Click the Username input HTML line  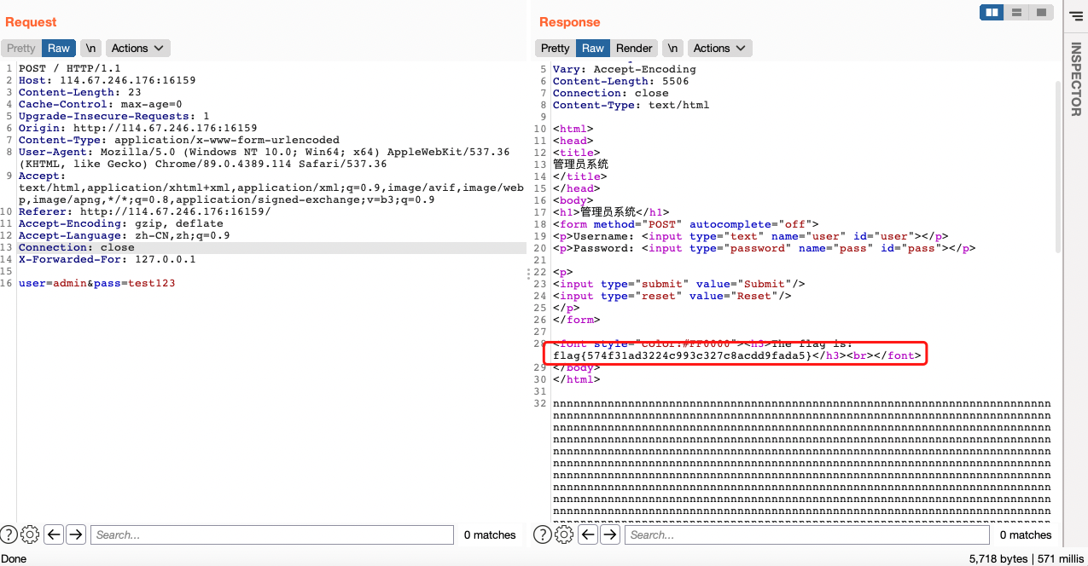750,236
